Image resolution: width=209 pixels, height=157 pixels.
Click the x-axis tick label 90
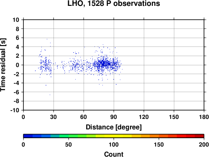pos(114,117)
